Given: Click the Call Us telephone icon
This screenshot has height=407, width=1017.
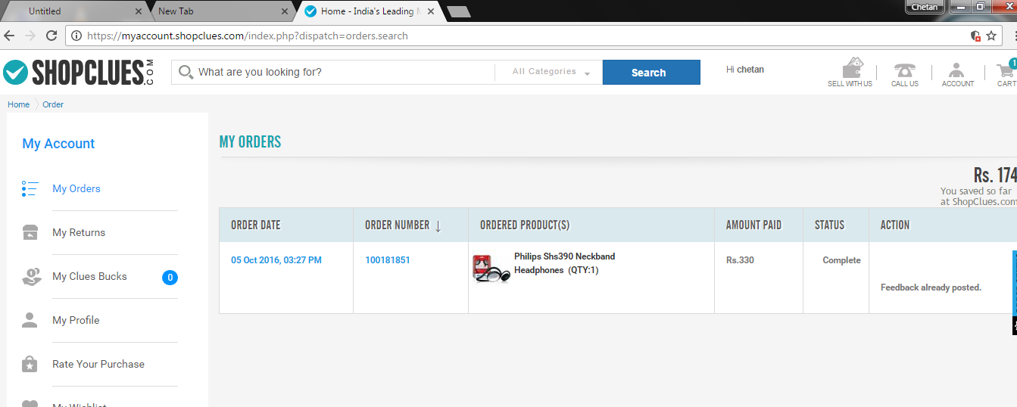Looking at the screenshot, I should 905,70.
